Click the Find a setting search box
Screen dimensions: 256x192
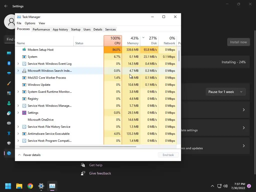point(10,39)
